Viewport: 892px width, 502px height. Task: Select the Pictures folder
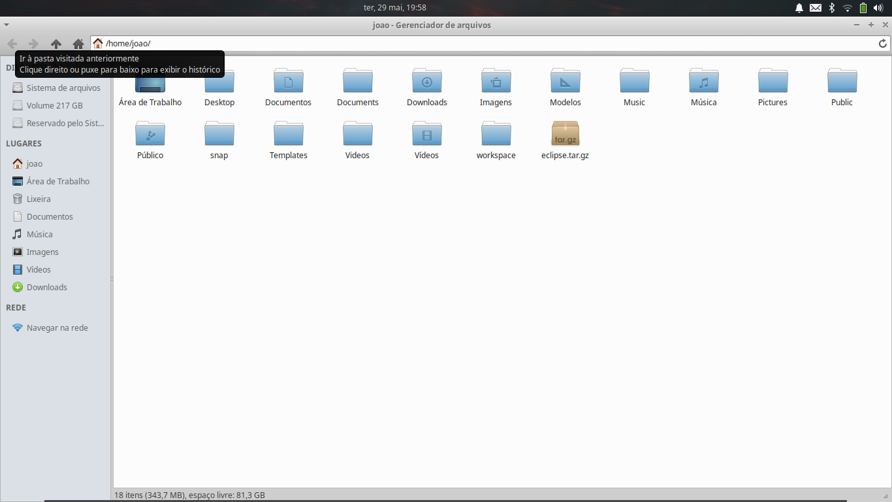(x=773, y=88)
